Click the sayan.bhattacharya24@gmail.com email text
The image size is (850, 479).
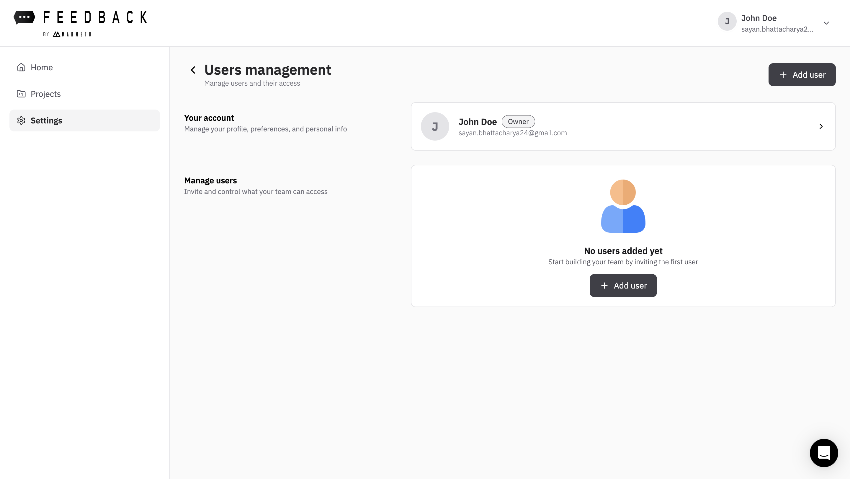point(513,133)
